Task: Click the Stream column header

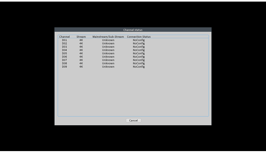Action: pyautogui.click(x=81, y=37)
